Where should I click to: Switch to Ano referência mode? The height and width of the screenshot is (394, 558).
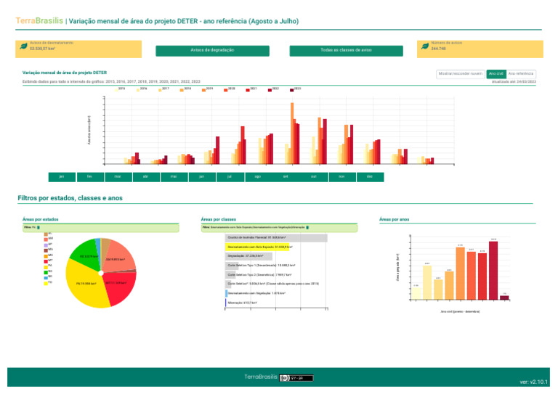tap(521, 74)
